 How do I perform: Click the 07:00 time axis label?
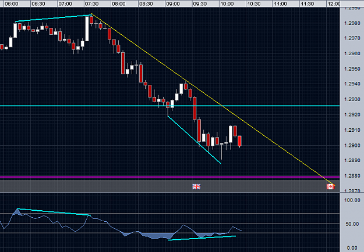pos(65,4)
